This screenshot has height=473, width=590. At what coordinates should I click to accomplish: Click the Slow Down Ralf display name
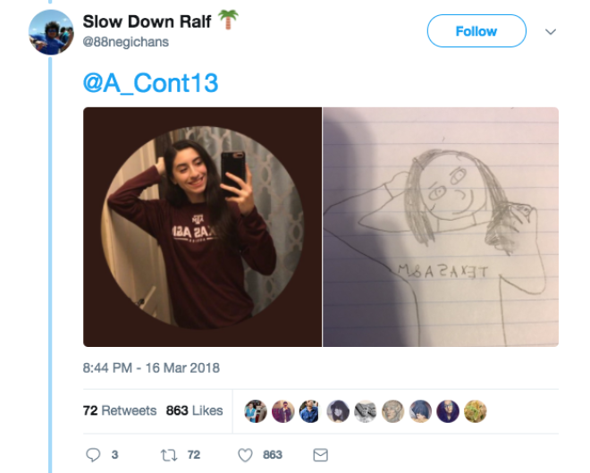coord(147,21)
